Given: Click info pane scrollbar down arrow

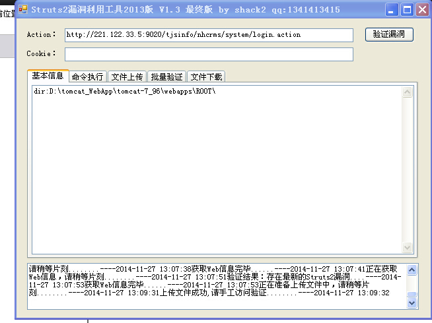Looking at the screenshot, I should (407, 247).
